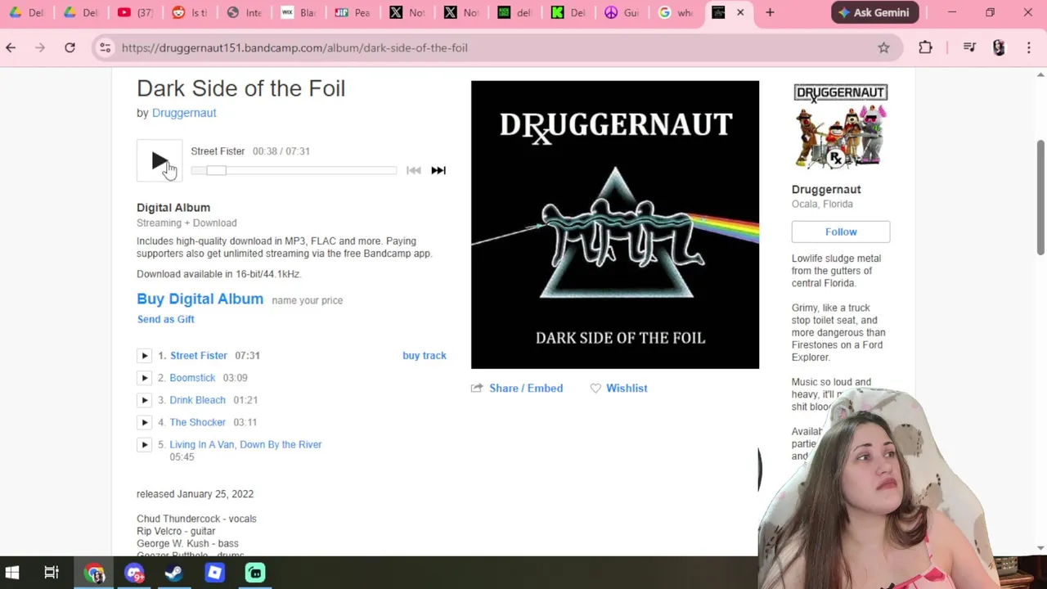Click 'Chud Thundercock - vocals' credit
Image resolution: width=1047 pixels, height=589 pixels.
[196, 519]
